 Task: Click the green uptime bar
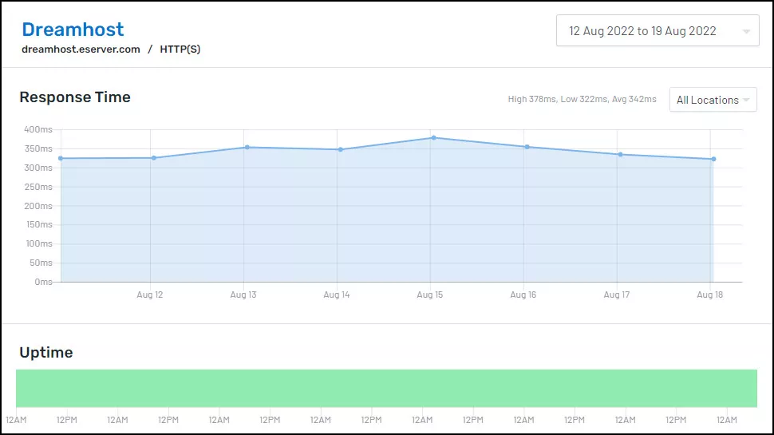(x=386, y=388)
